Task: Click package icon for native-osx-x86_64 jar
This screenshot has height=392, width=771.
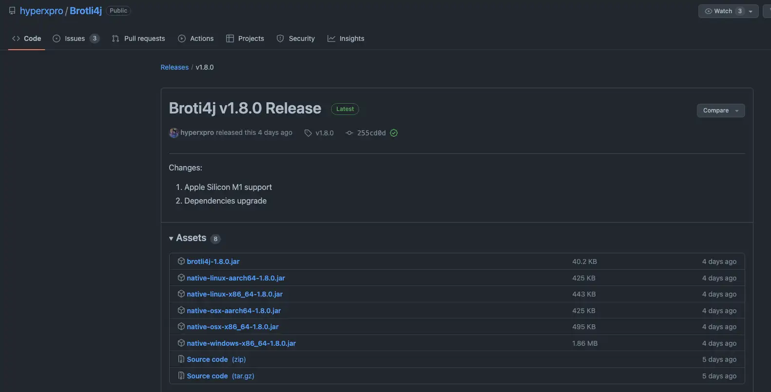Action: coord(181,326)
